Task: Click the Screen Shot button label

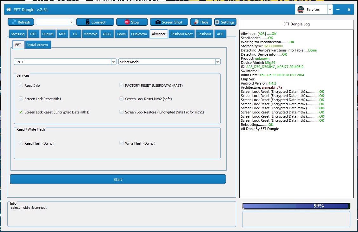Action: [x=172, y=22]
